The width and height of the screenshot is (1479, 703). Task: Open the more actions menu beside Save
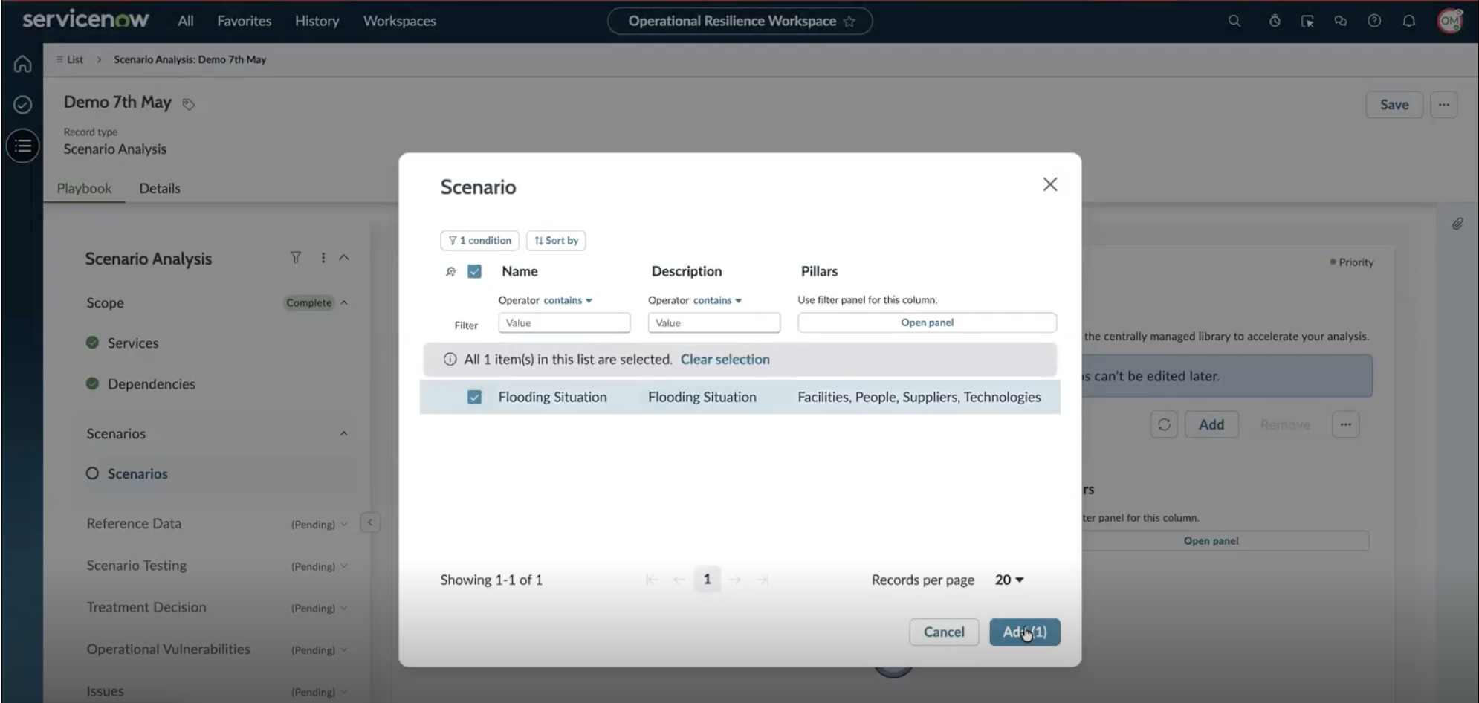(1443, 105)
